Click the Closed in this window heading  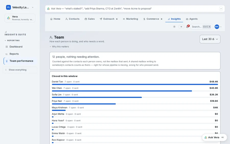tap(65, 76)
